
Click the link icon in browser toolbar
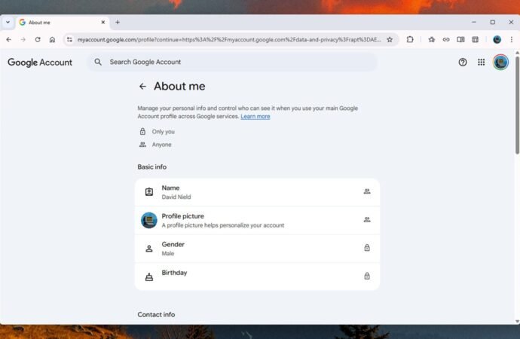click(x=446, y=40)
